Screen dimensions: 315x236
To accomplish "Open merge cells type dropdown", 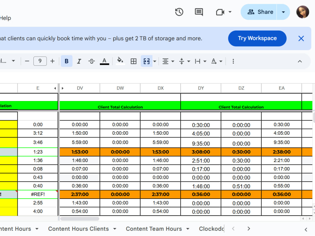I will [x=155, y=61].
